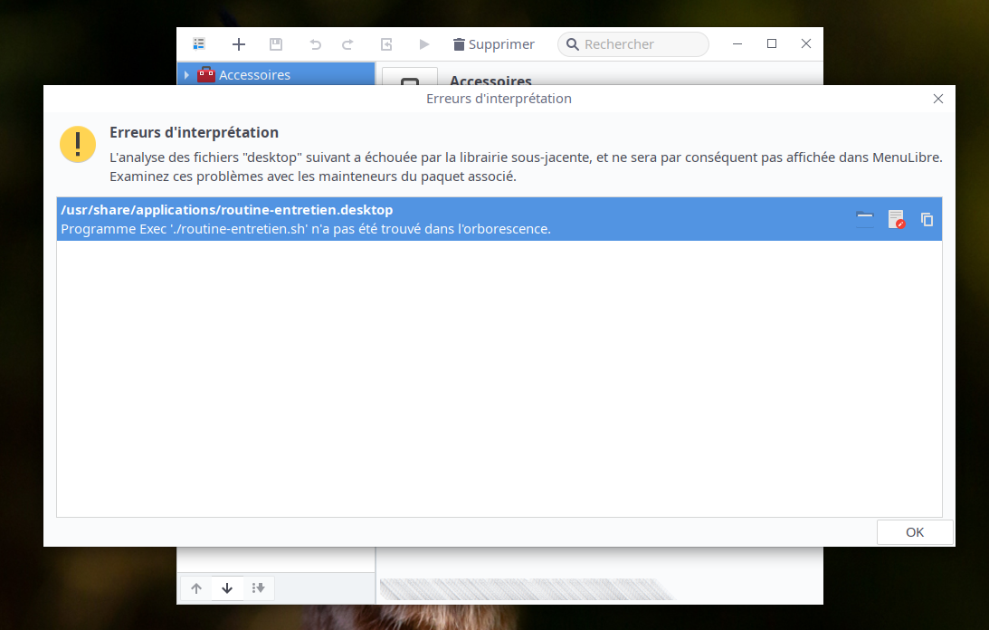This screenshot has width=989, height=630.
Task: Click the revert icon in toolbar
Action: (386, 43)
